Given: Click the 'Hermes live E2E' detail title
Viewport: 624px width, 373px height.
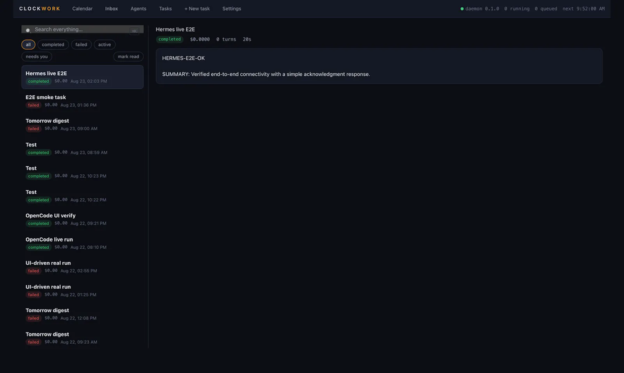Looking at the screenshot, I should point(175,29).
